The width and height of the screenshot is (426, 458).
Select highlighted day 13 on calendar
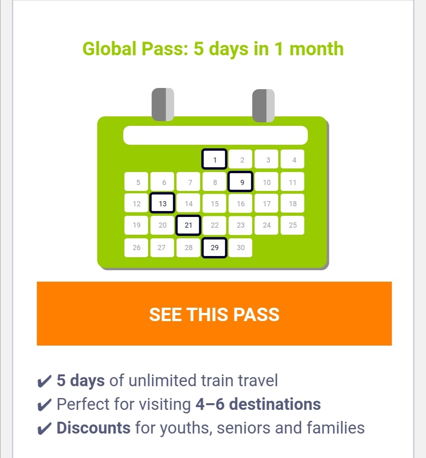pyautogui.click(x=163, y=204)
